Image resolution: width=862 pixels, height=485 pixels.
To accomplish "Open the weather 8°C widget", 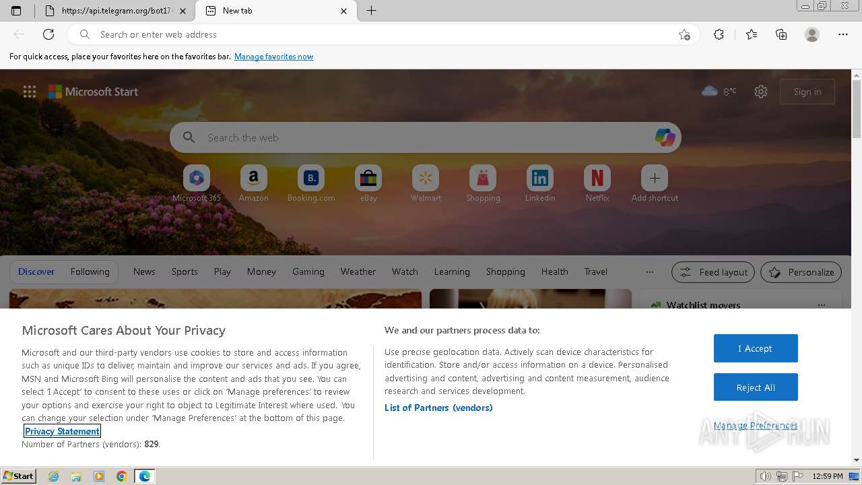I will [x=719, y=91].
